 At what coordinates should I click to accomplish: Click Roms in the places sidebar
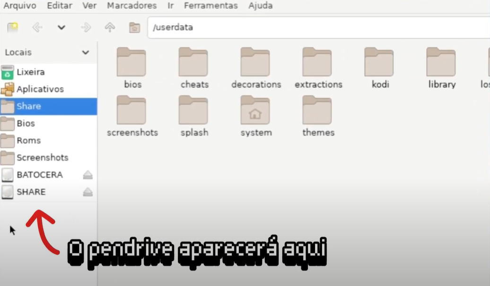pos(28,141)
